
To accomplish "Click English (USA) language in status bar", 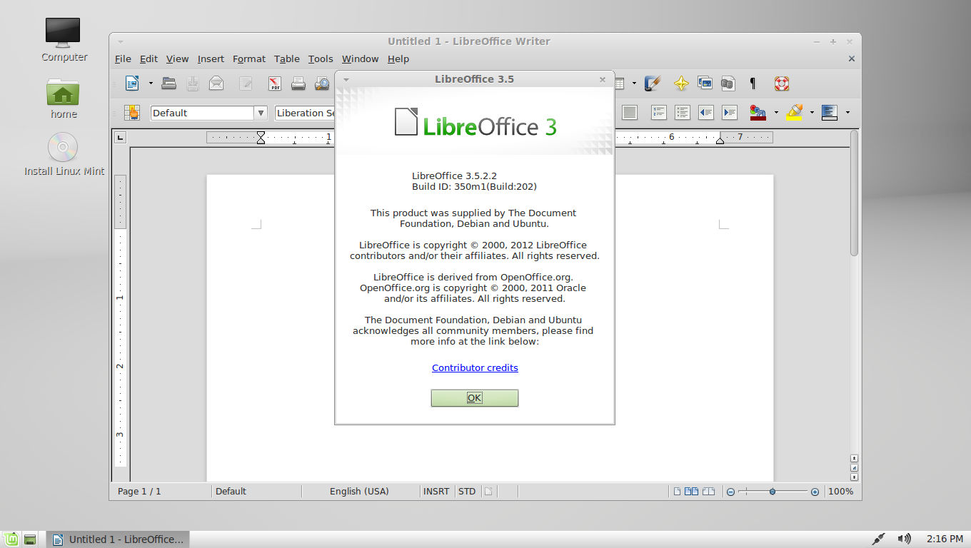I will click(360, 491).
